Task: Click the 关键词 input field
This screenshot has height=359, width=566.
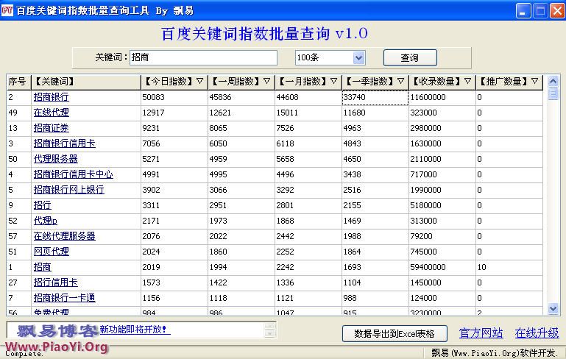Action: pyautogui.click(x=203, y=57)
